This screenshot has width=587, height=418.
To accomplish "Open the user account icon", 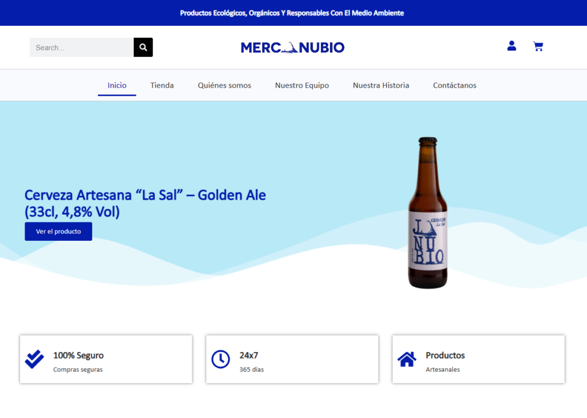I will 511,46.
